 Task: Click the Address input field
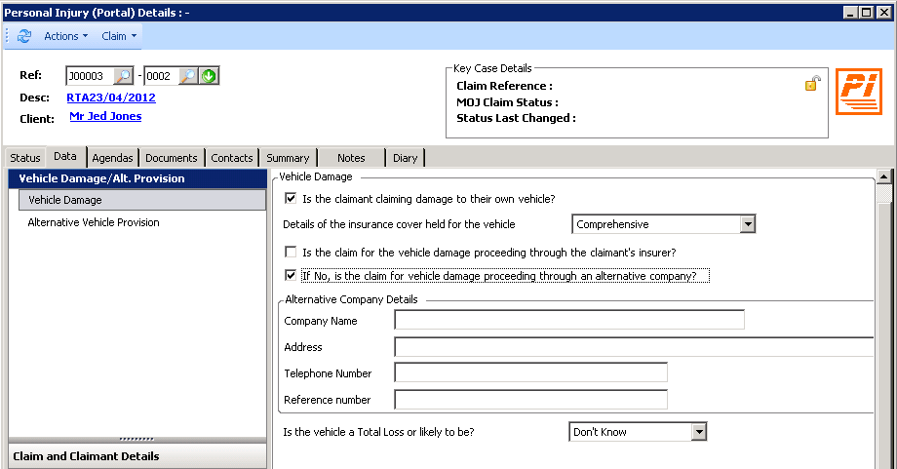[x=634, y=347]
